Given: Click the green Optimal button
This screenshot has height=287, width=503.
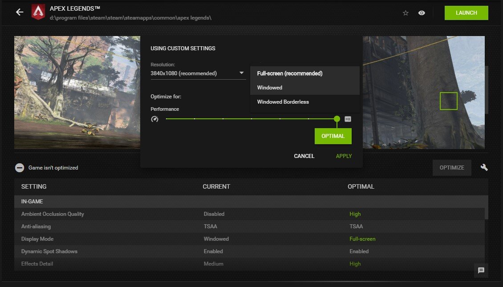Looking at the screenshot, I should (333, 136).
